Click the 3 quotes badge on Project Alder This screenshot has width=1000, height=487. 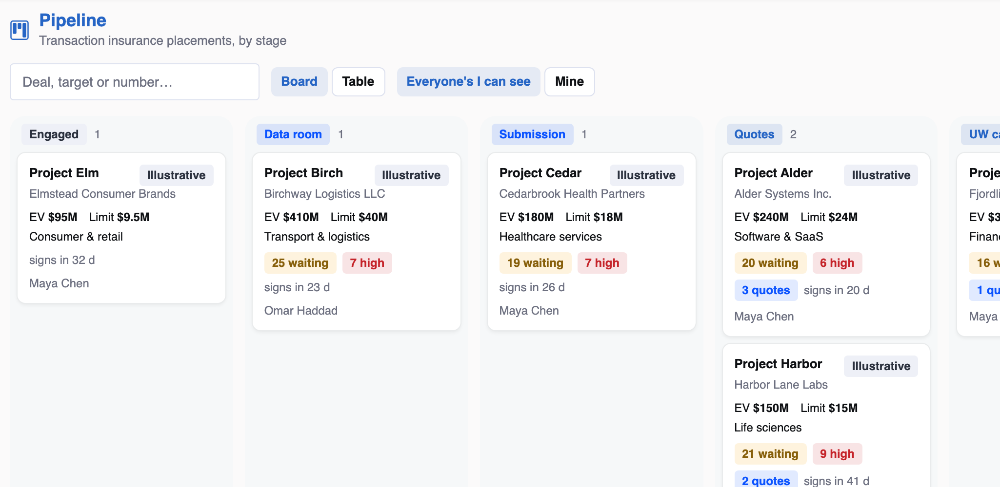pyautogui.click(x=766, y=290)
